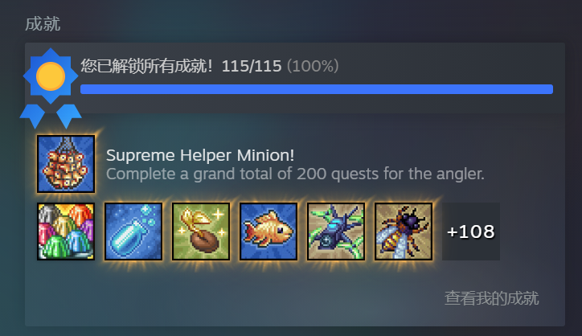Select the Supreme Helper Minion! title text
582x336 pixels.
click(200, 155)
